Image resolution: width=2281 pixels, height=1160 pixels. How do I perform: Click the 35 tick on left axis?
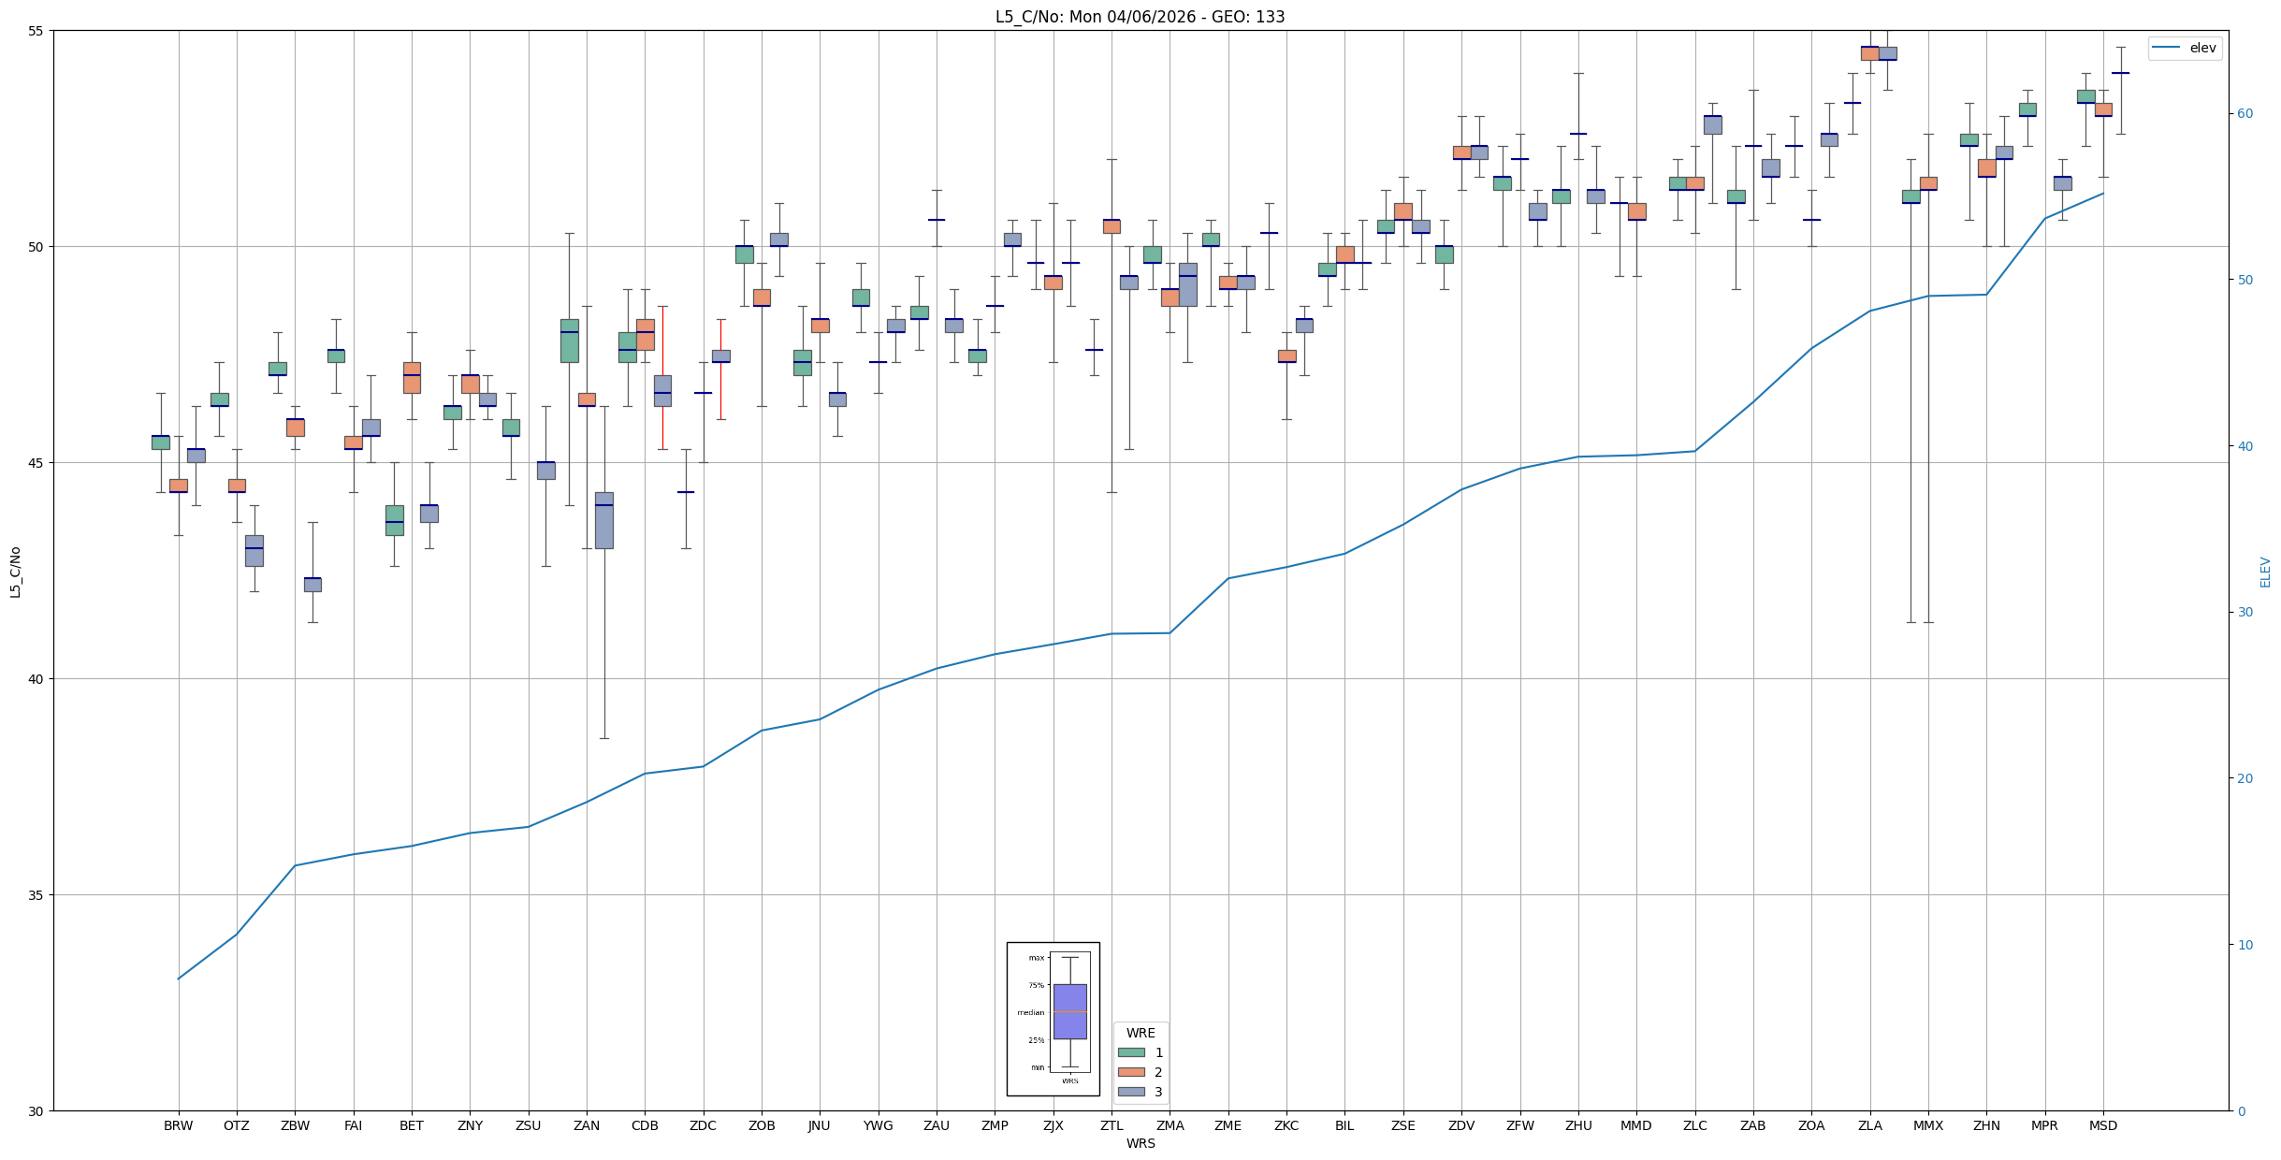36,895
